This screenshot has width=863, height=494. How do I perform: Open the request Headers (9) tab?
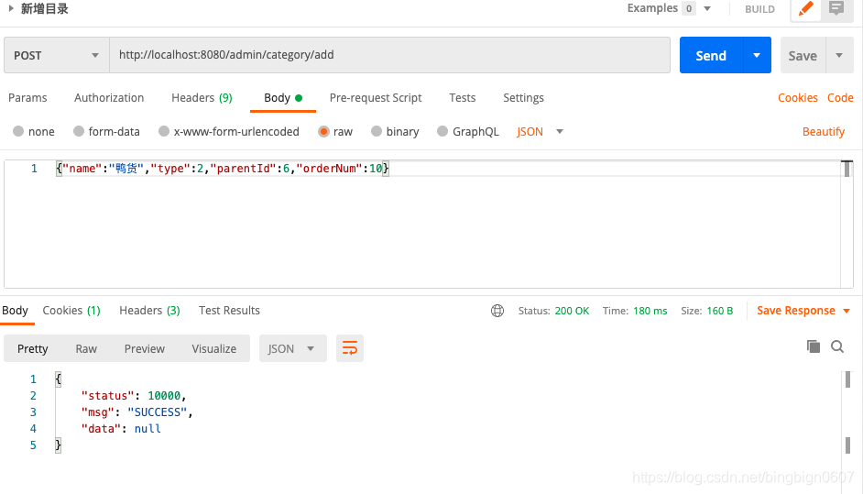tap(202, 98)
